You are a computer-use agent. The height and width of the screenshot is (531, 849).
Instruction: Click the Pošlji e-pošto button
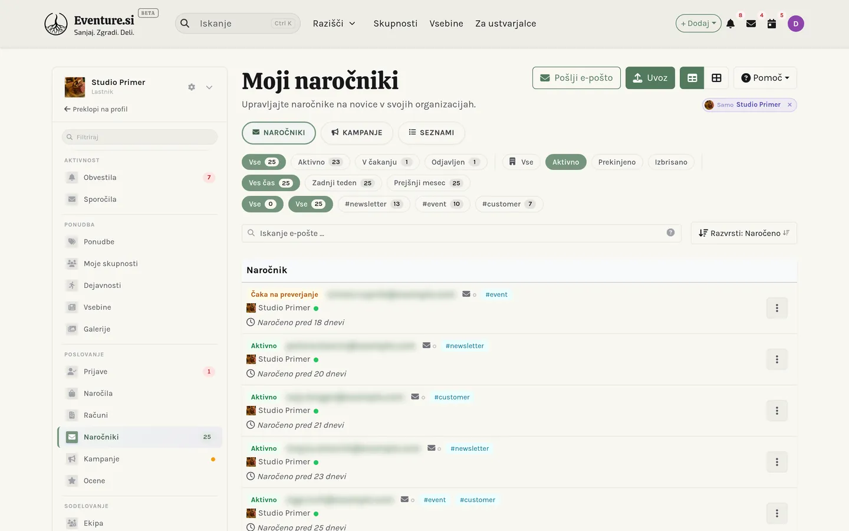click(576, 78)
